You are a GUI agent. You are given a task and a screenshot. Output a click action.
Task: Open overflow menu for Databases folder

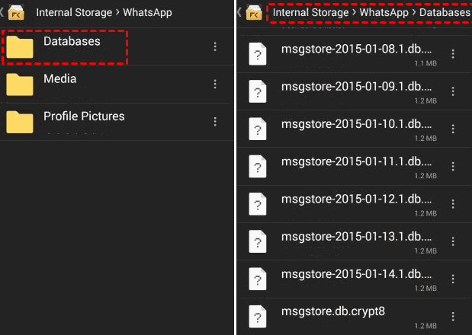[x=215, y=46]
